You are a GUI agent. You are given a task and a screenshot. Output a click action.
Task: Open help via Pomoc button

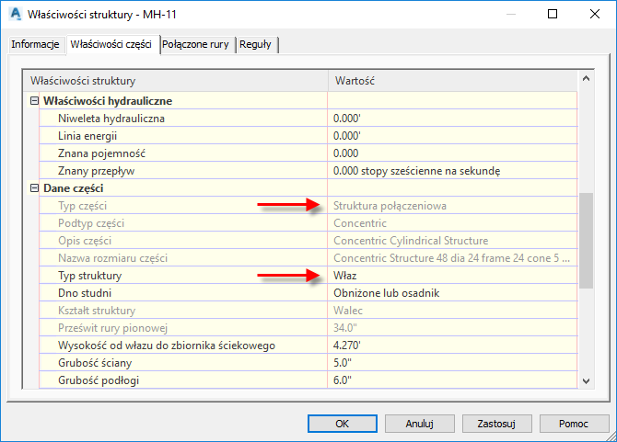pos(574,424)
